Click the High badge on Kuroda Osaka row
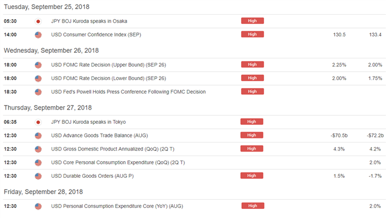 coord(253,20)
